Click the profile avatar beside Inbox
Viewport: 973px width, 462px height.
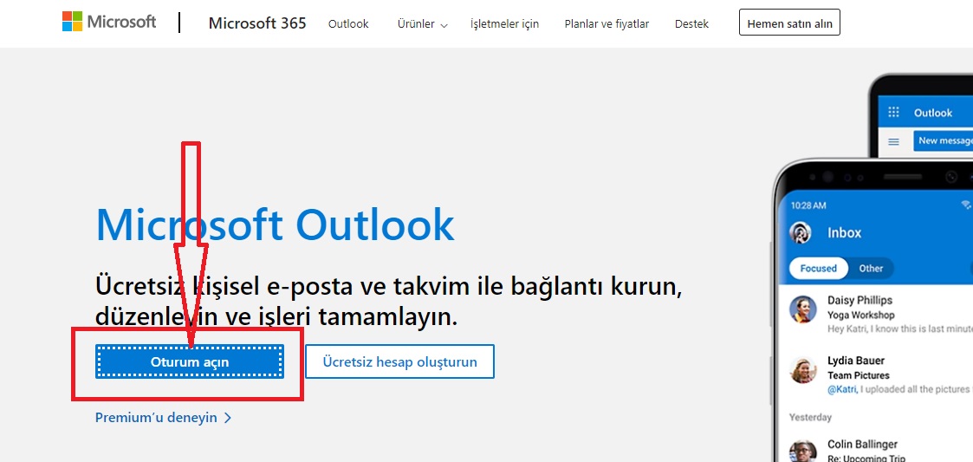coord(801,233)
